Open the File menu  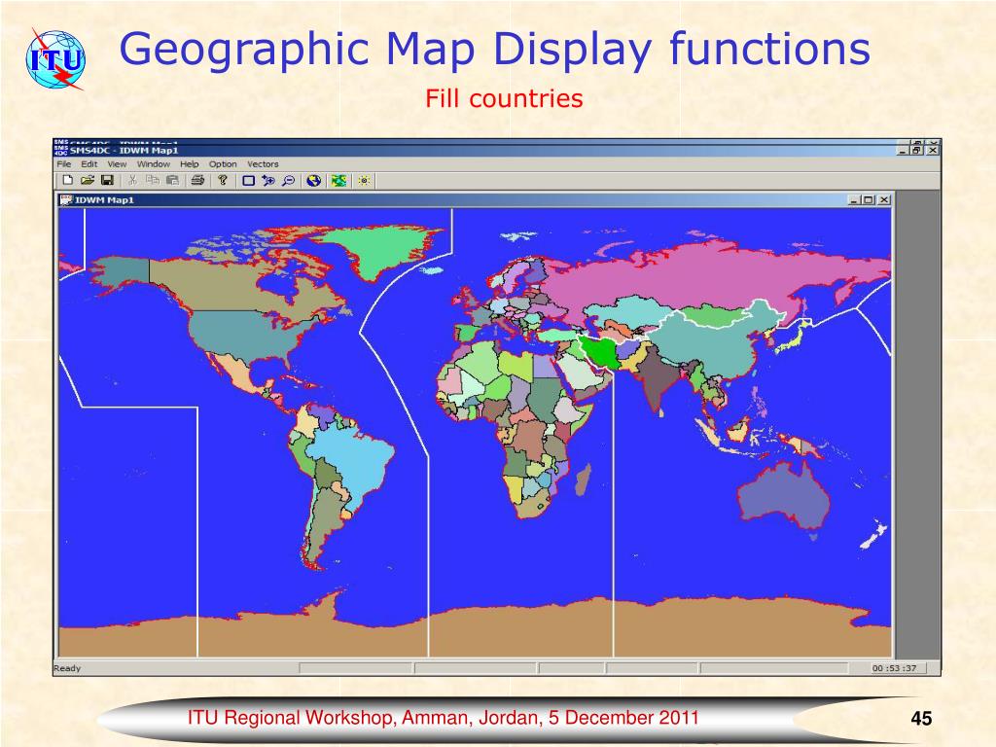pyautogui.click(x=63, y=164)
